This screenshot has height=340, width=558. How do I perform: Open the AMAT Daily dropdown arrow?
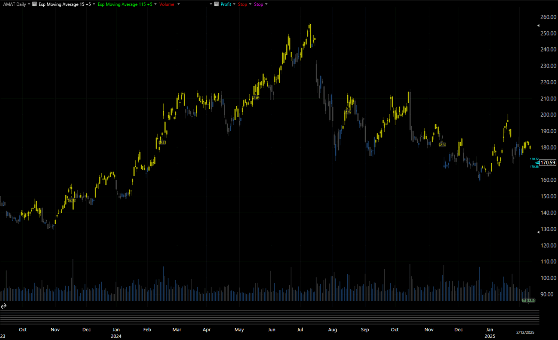[x=29, y=4]
